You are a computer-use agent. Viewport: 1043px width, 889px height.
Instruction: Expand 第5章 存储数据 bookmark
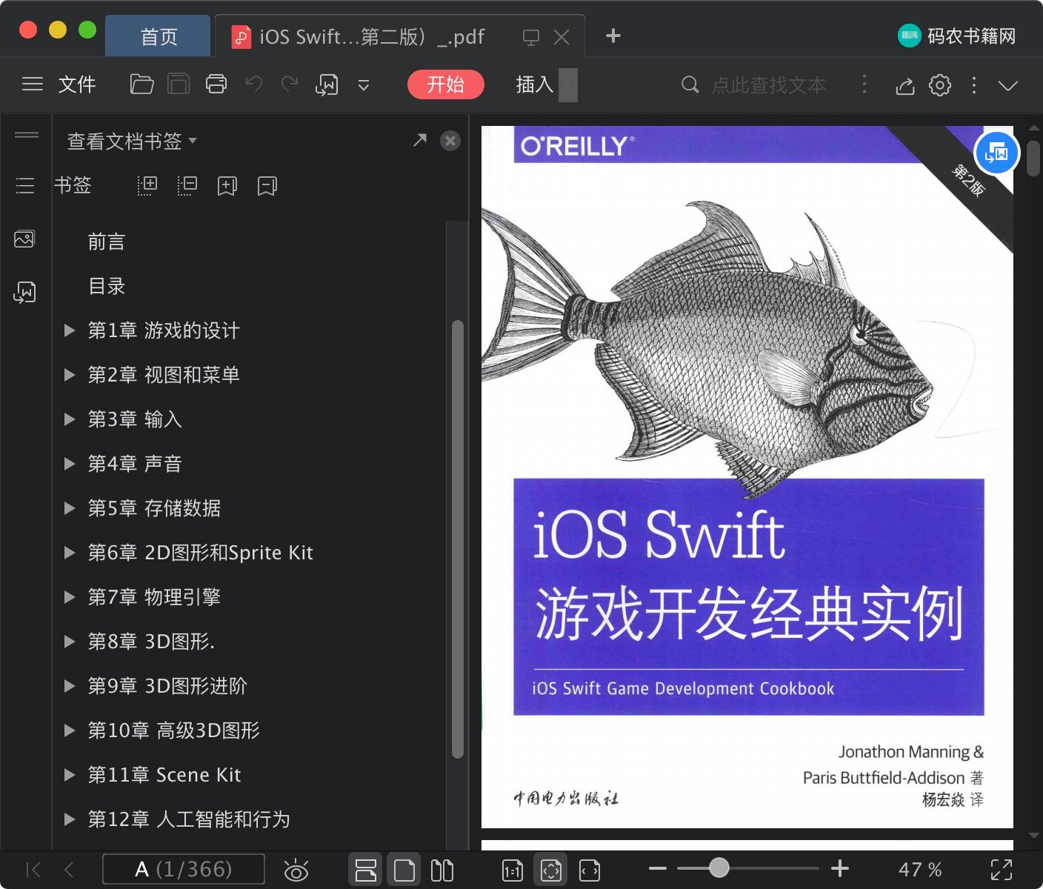pyautogui.click(x=70, y=508)
